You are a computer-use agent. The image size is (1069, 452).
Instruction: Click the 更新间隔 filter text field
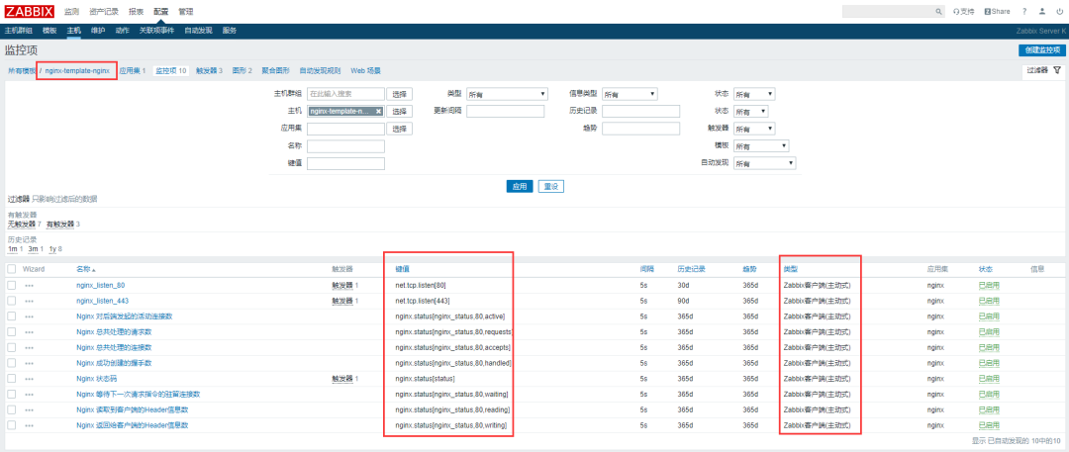point(505,111)
